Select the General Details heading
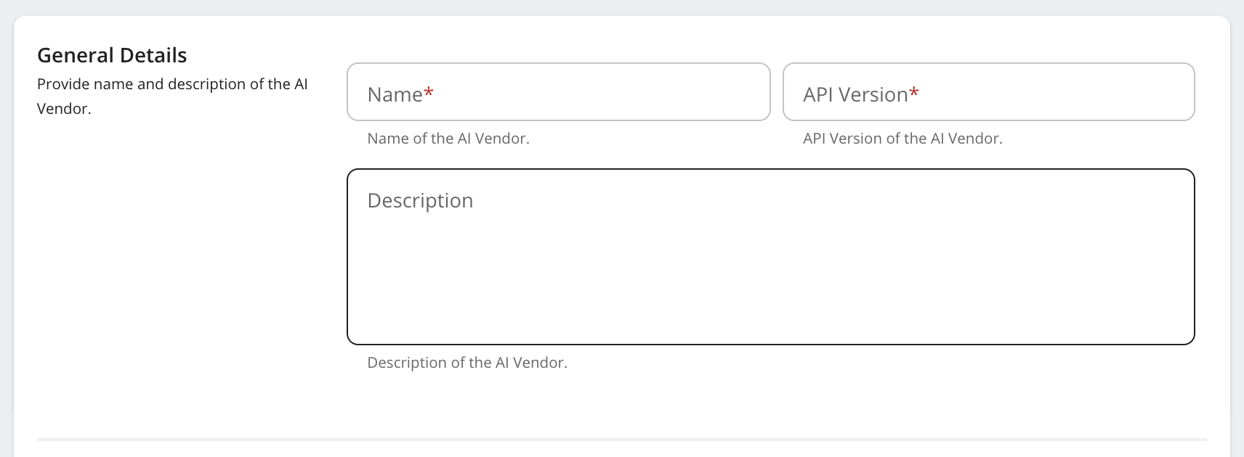The image size is (1244, 457). tap(112, 55)
